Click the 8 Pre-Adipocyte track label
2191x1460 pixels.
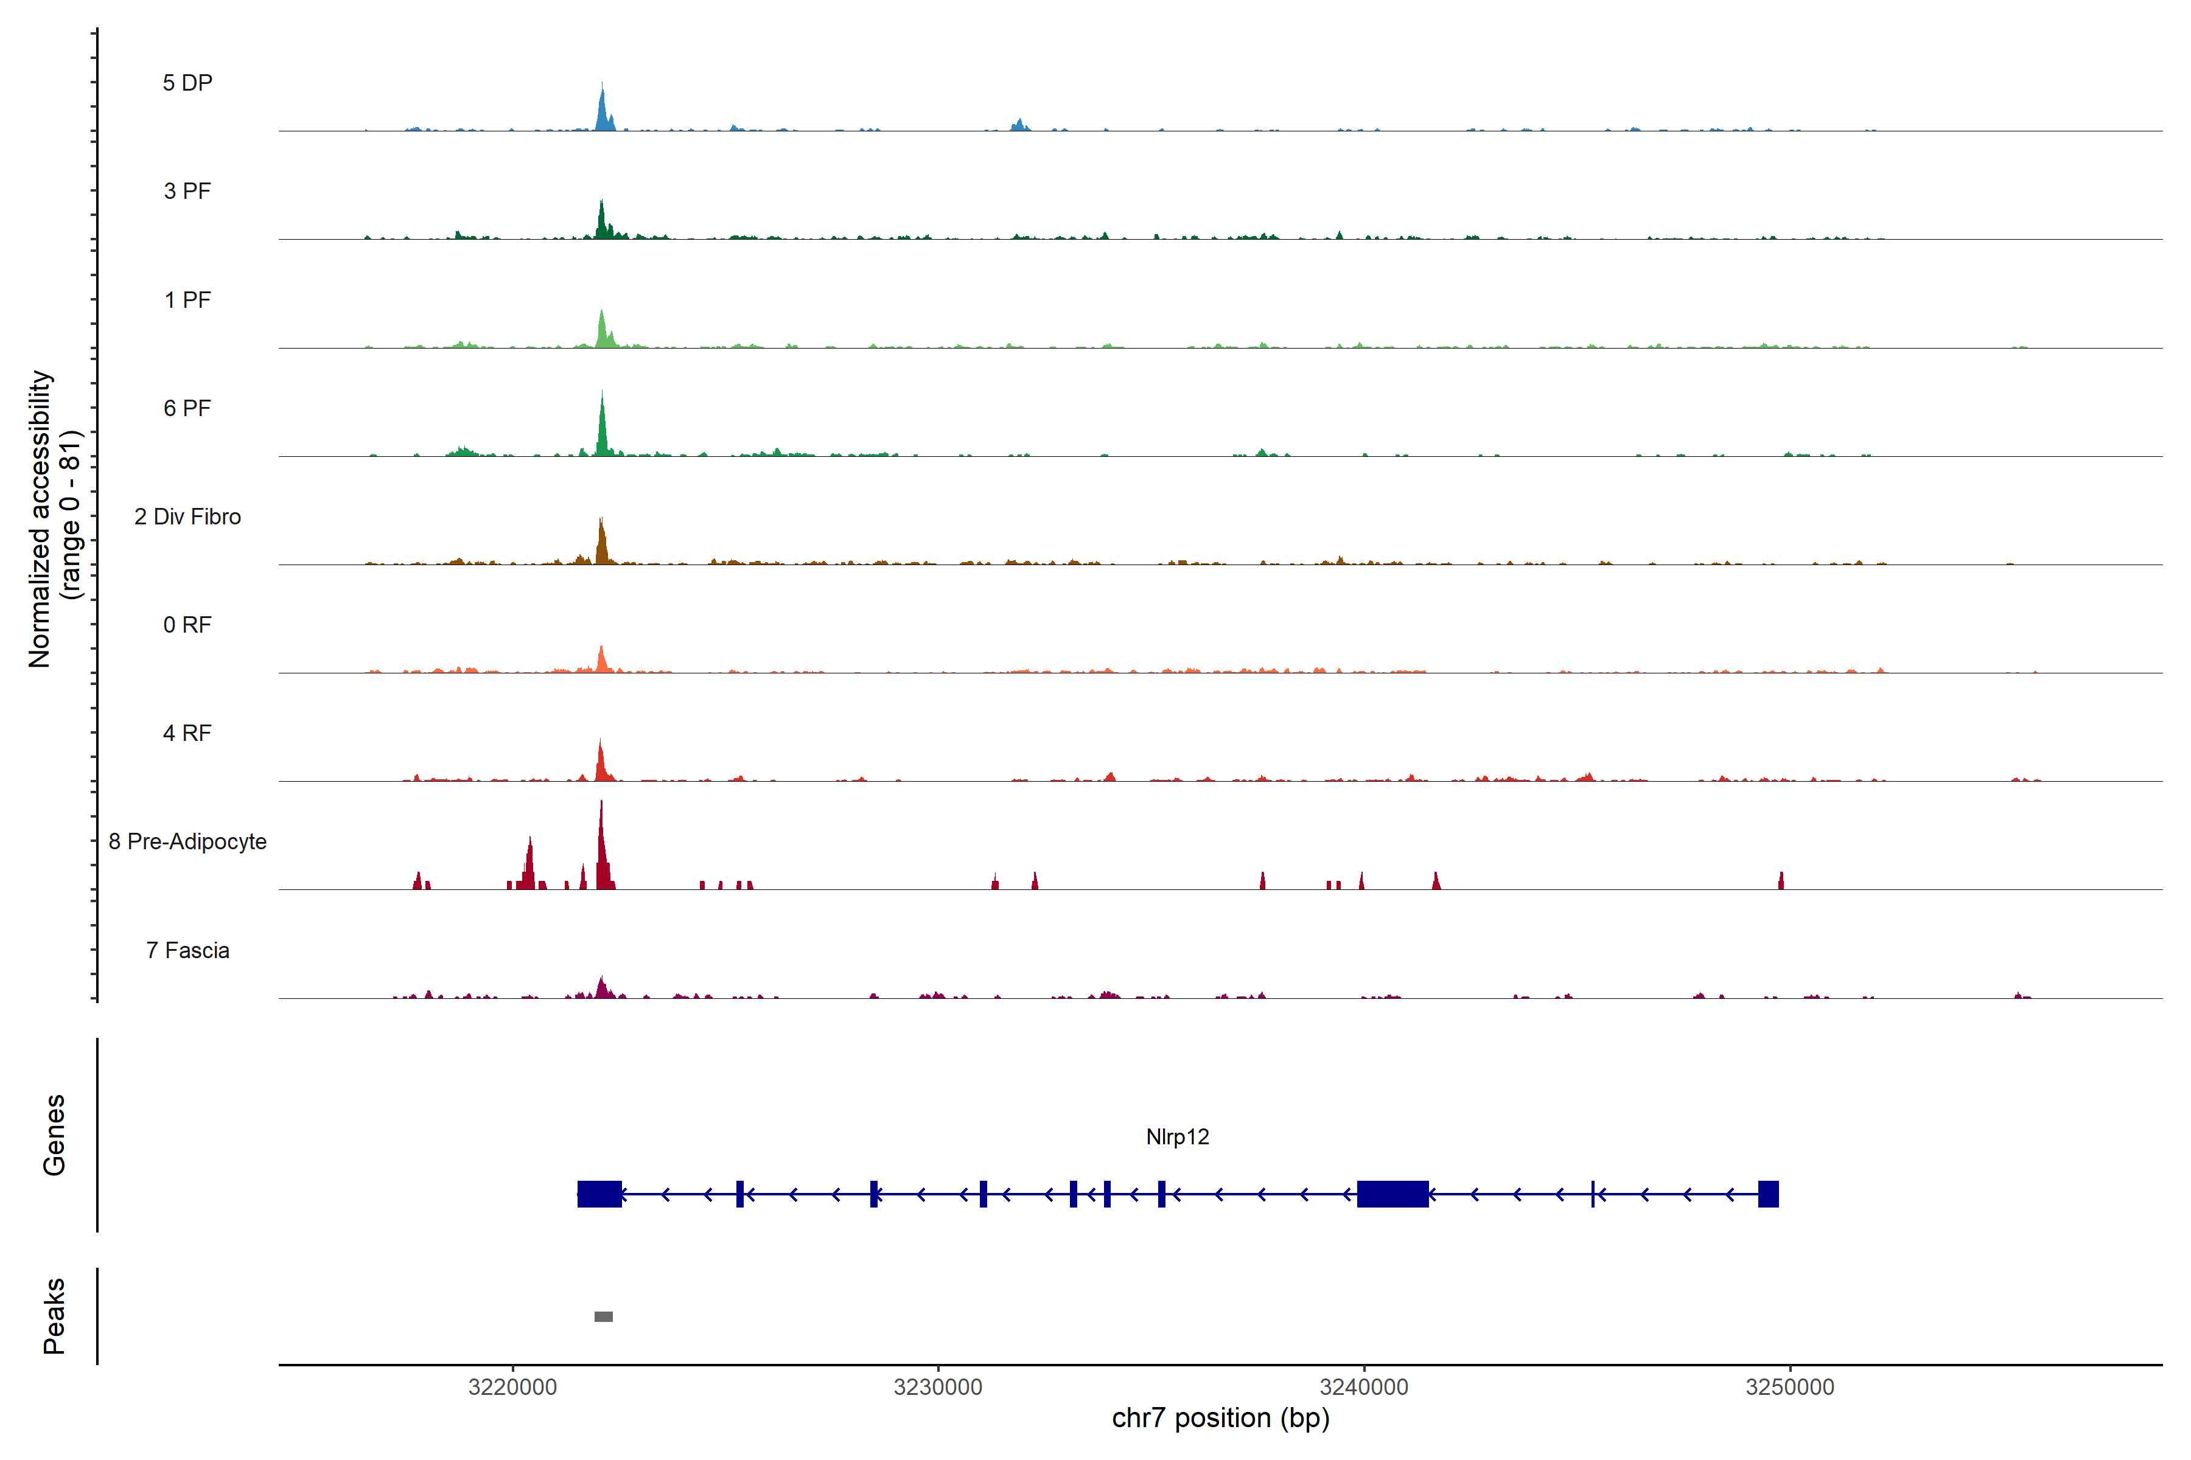click(x=187, y=842)
